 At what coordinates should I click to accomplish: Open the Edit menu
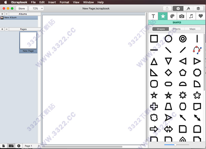coord(42,2)
